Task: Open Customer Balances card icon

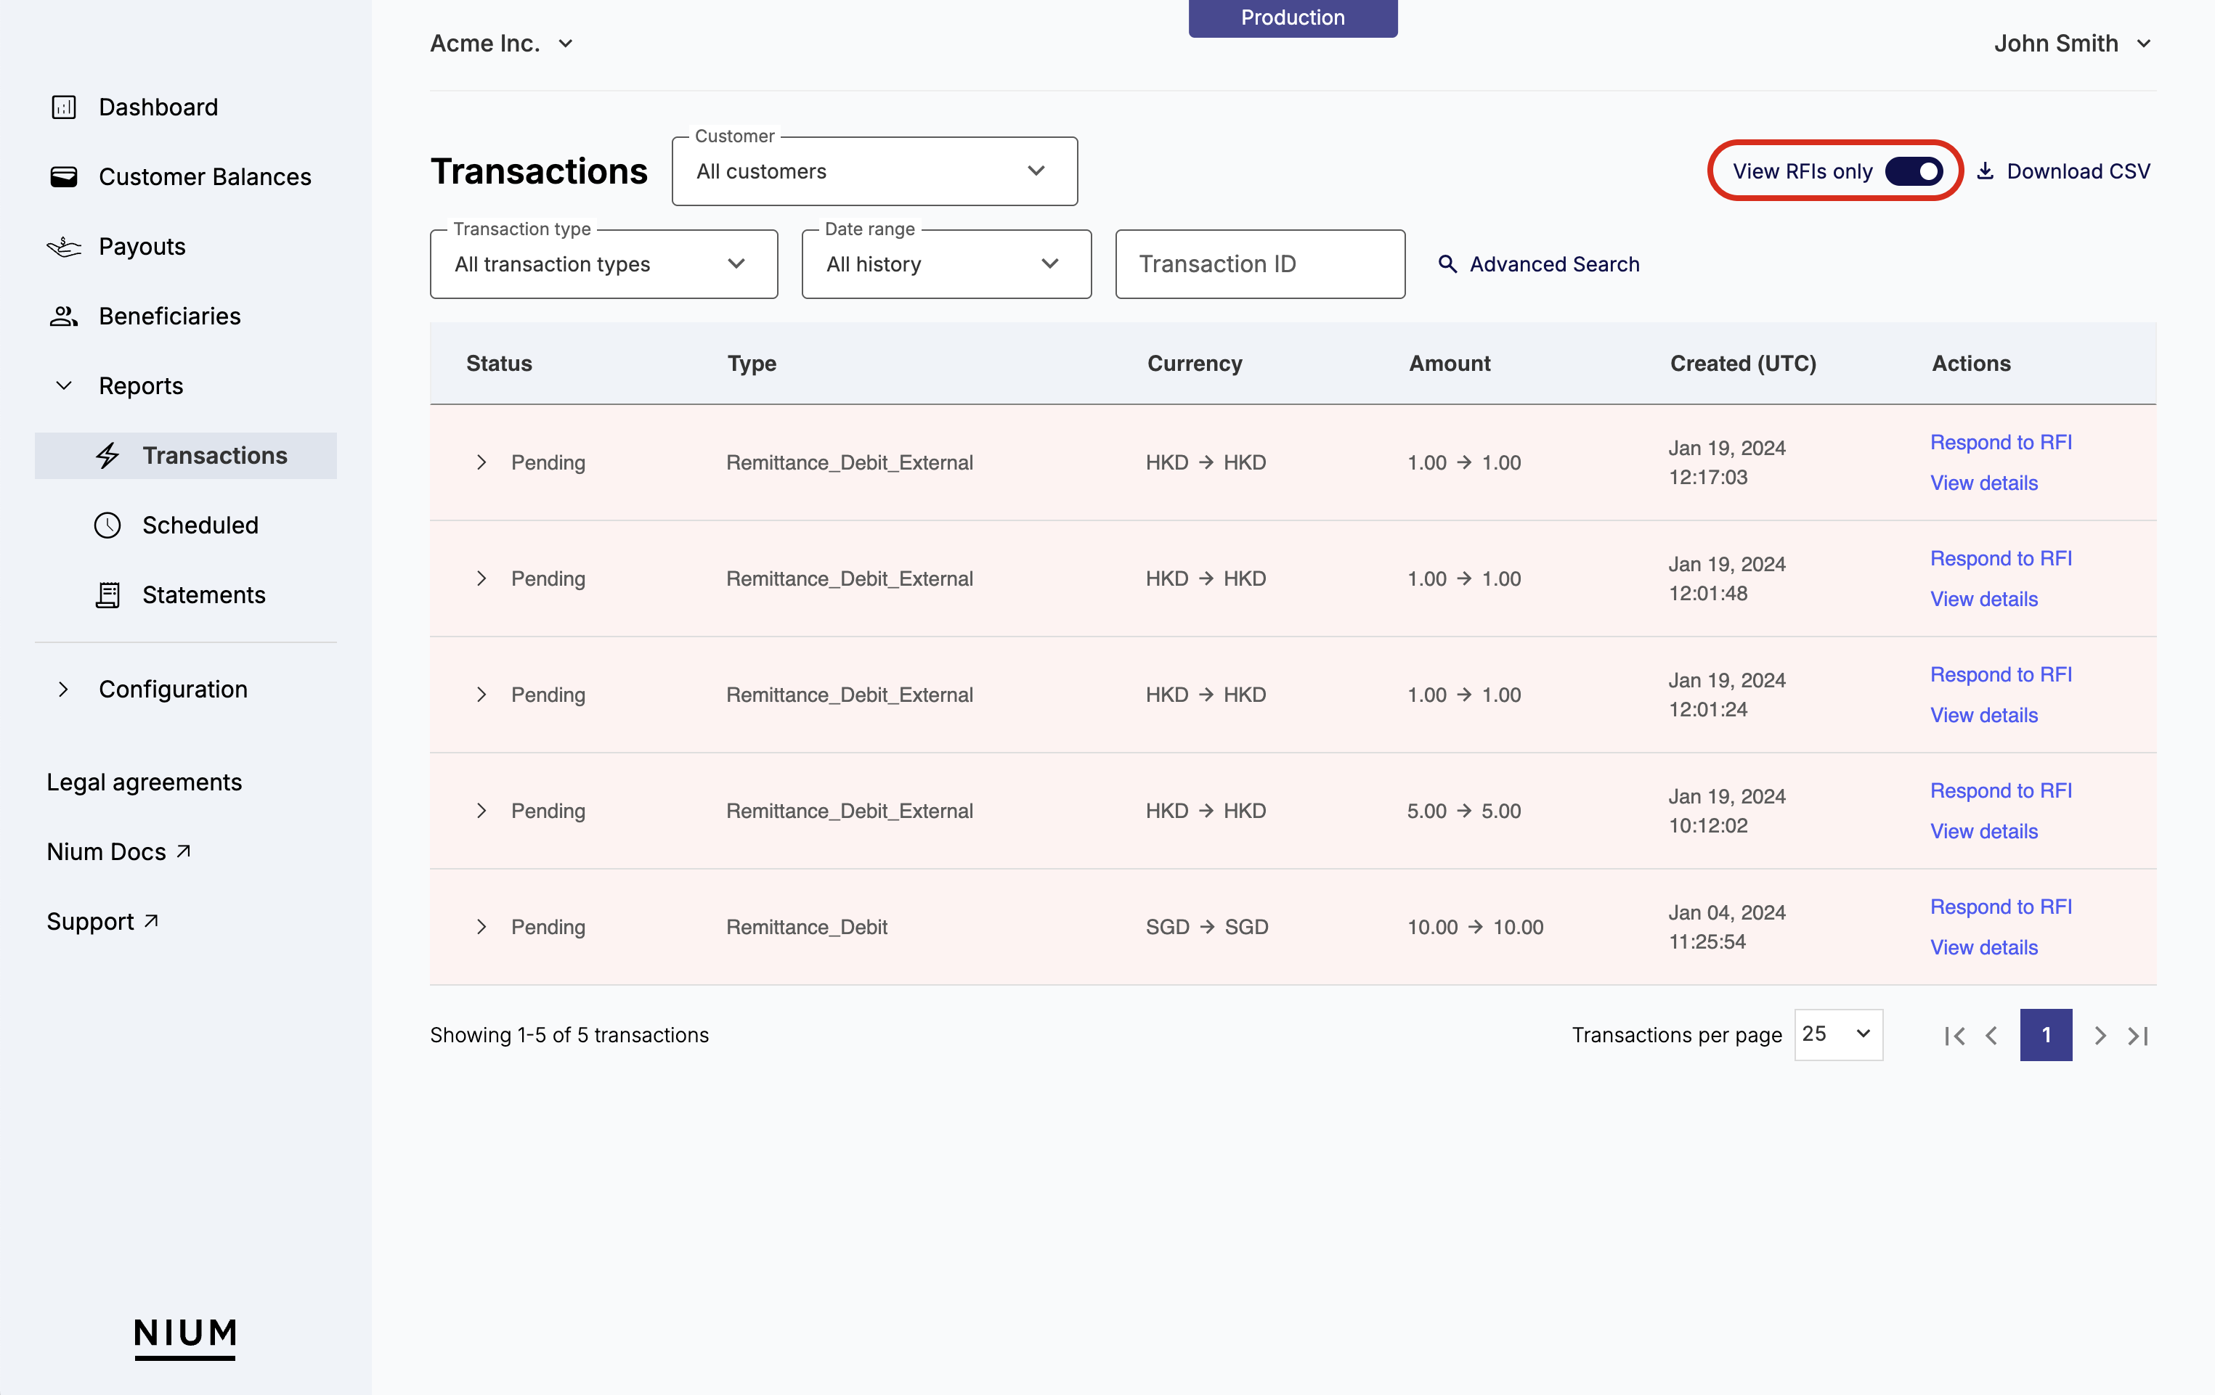Action: point(63,176)
